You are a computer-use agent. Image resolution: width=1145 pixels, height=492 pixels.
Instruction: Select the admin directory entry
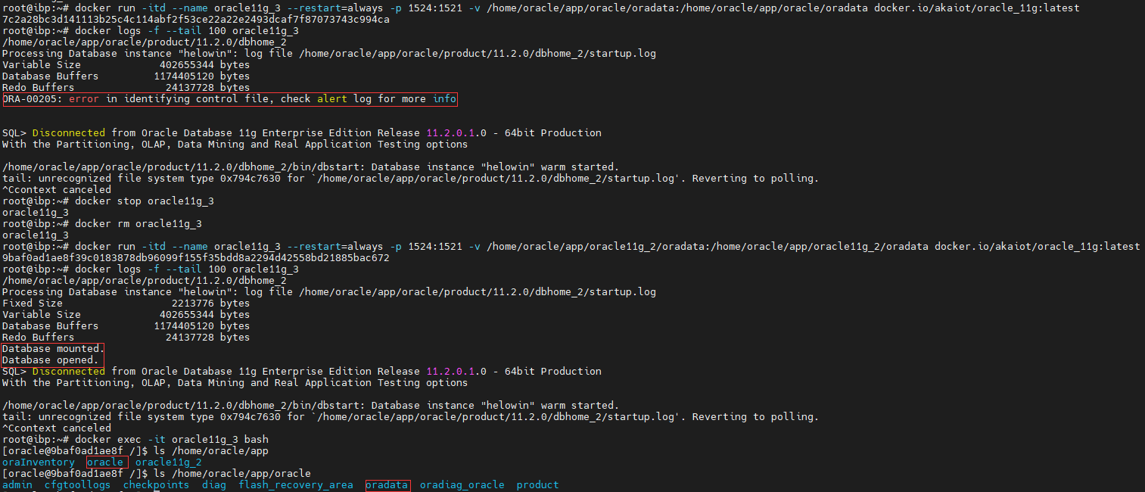(x=17, y=484)
